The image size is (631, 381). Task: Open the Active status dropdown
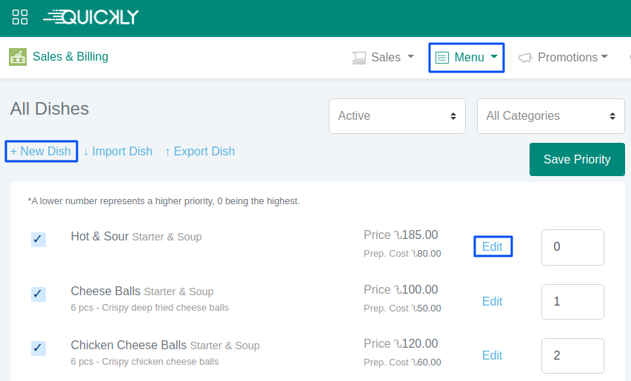pyautogui.click(x=397, y=116)
